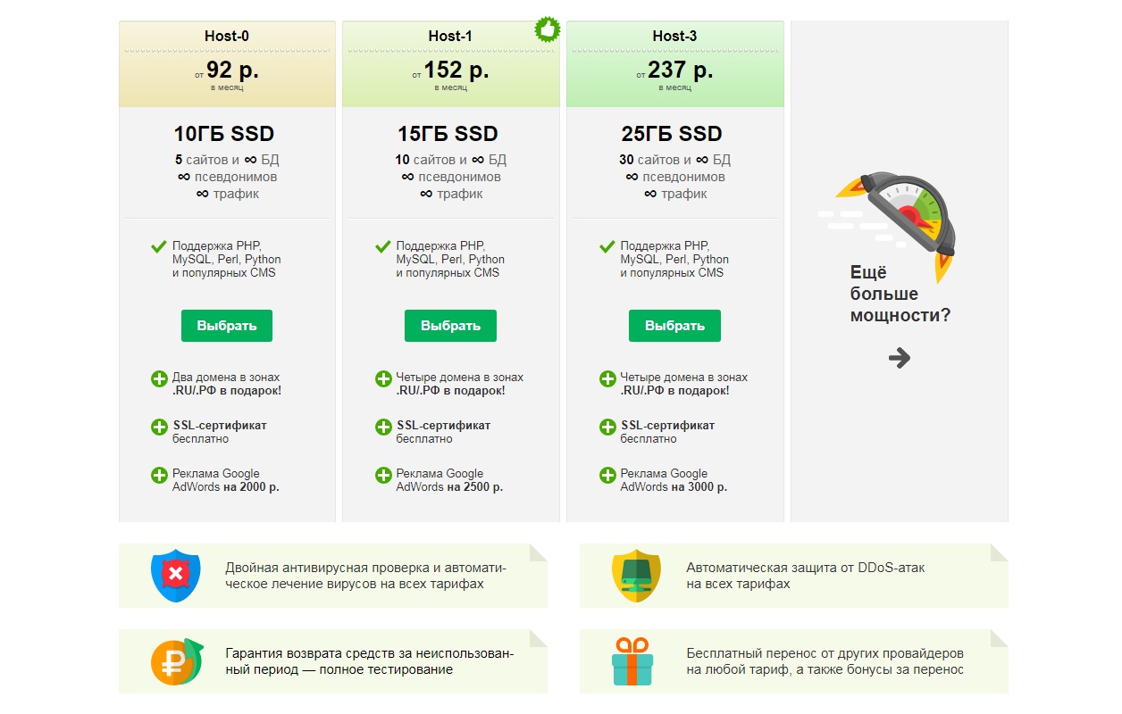Click the thumbs-up recommended badge on Host-1
Viewport: 1122px width, 714px height.
(x=546, y=31)
